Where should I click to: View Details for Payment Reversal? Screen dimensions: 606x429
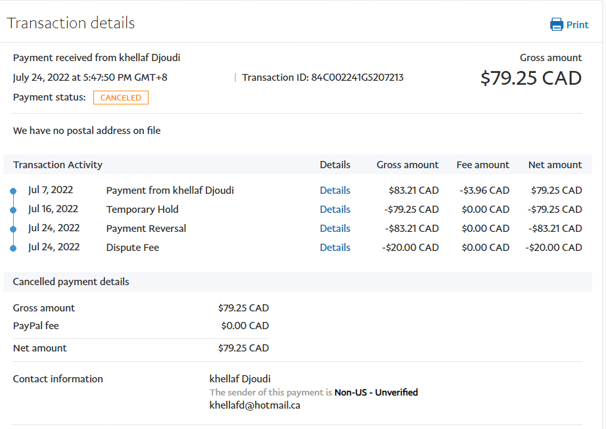click(x=335, y=229)
